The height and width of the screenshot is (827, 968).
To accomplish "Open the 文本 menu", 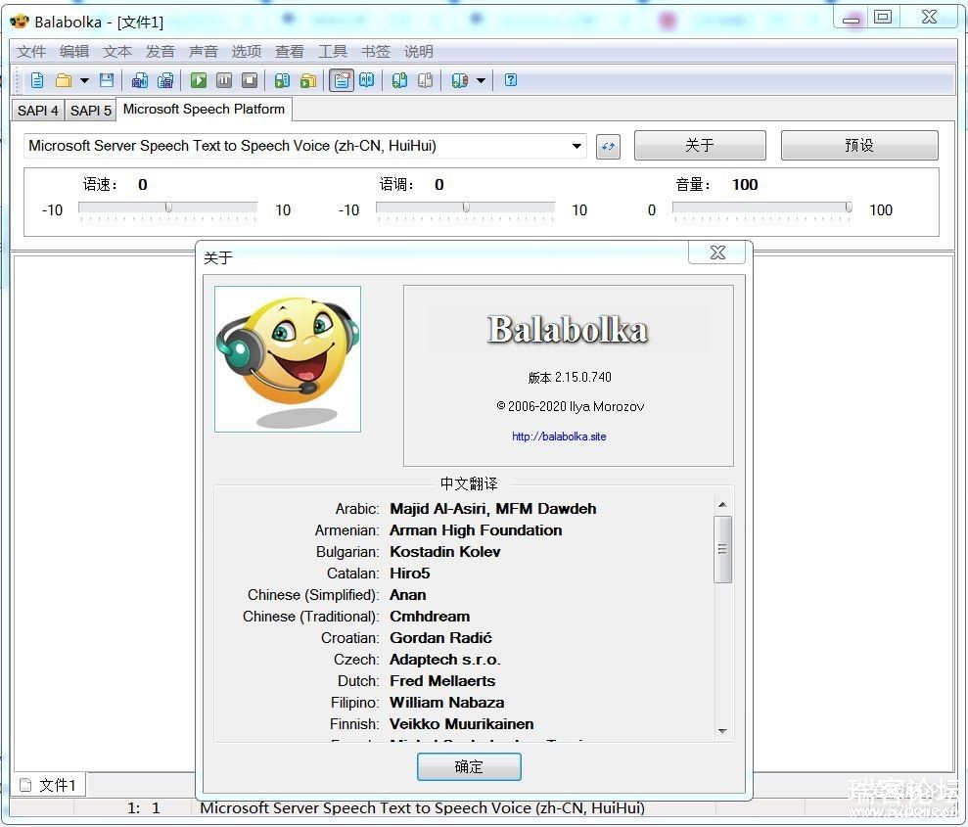I will tap(117, 51).
